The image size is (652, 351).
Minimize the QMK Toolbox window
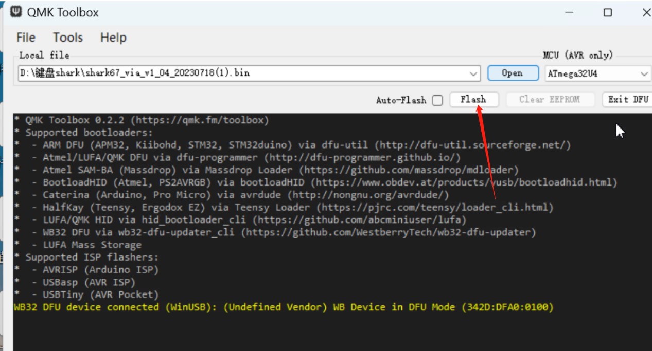pyautogui.click(x=569, y=13)
